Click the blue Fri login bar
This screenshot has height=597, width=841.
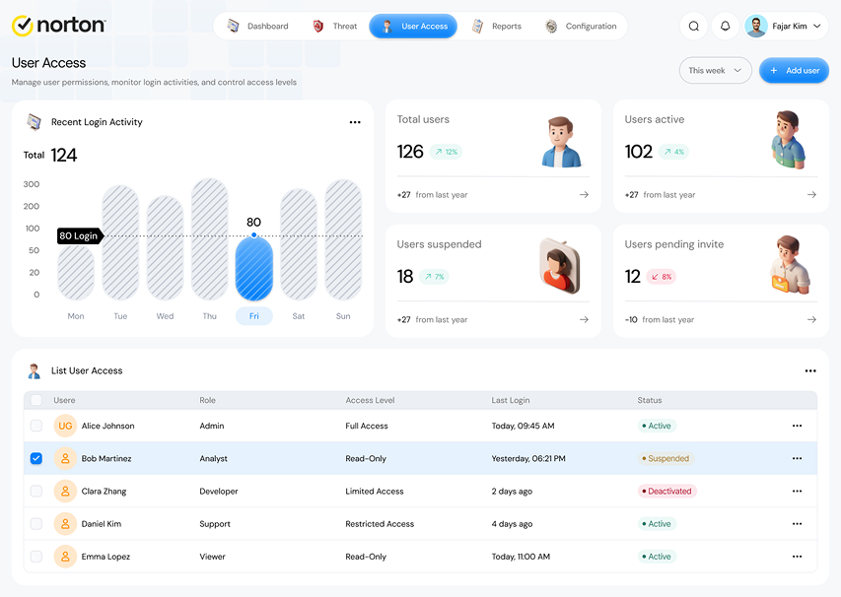click(253, 269)
